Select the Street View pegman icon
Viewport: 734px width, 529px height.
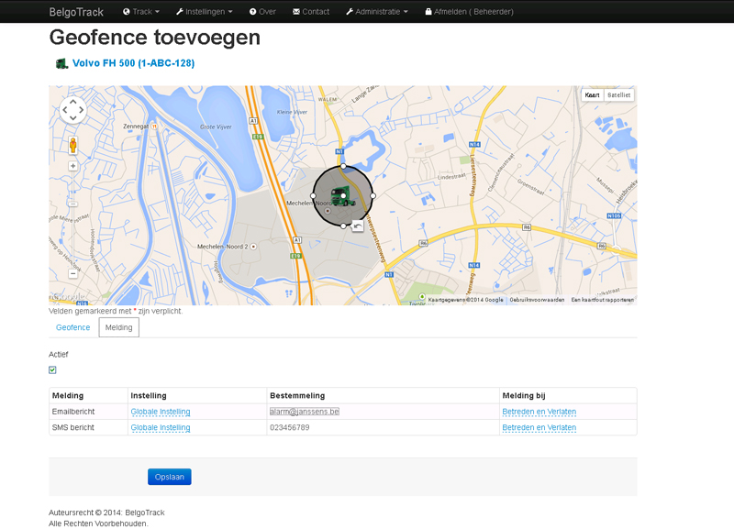(x=73, y=145)
